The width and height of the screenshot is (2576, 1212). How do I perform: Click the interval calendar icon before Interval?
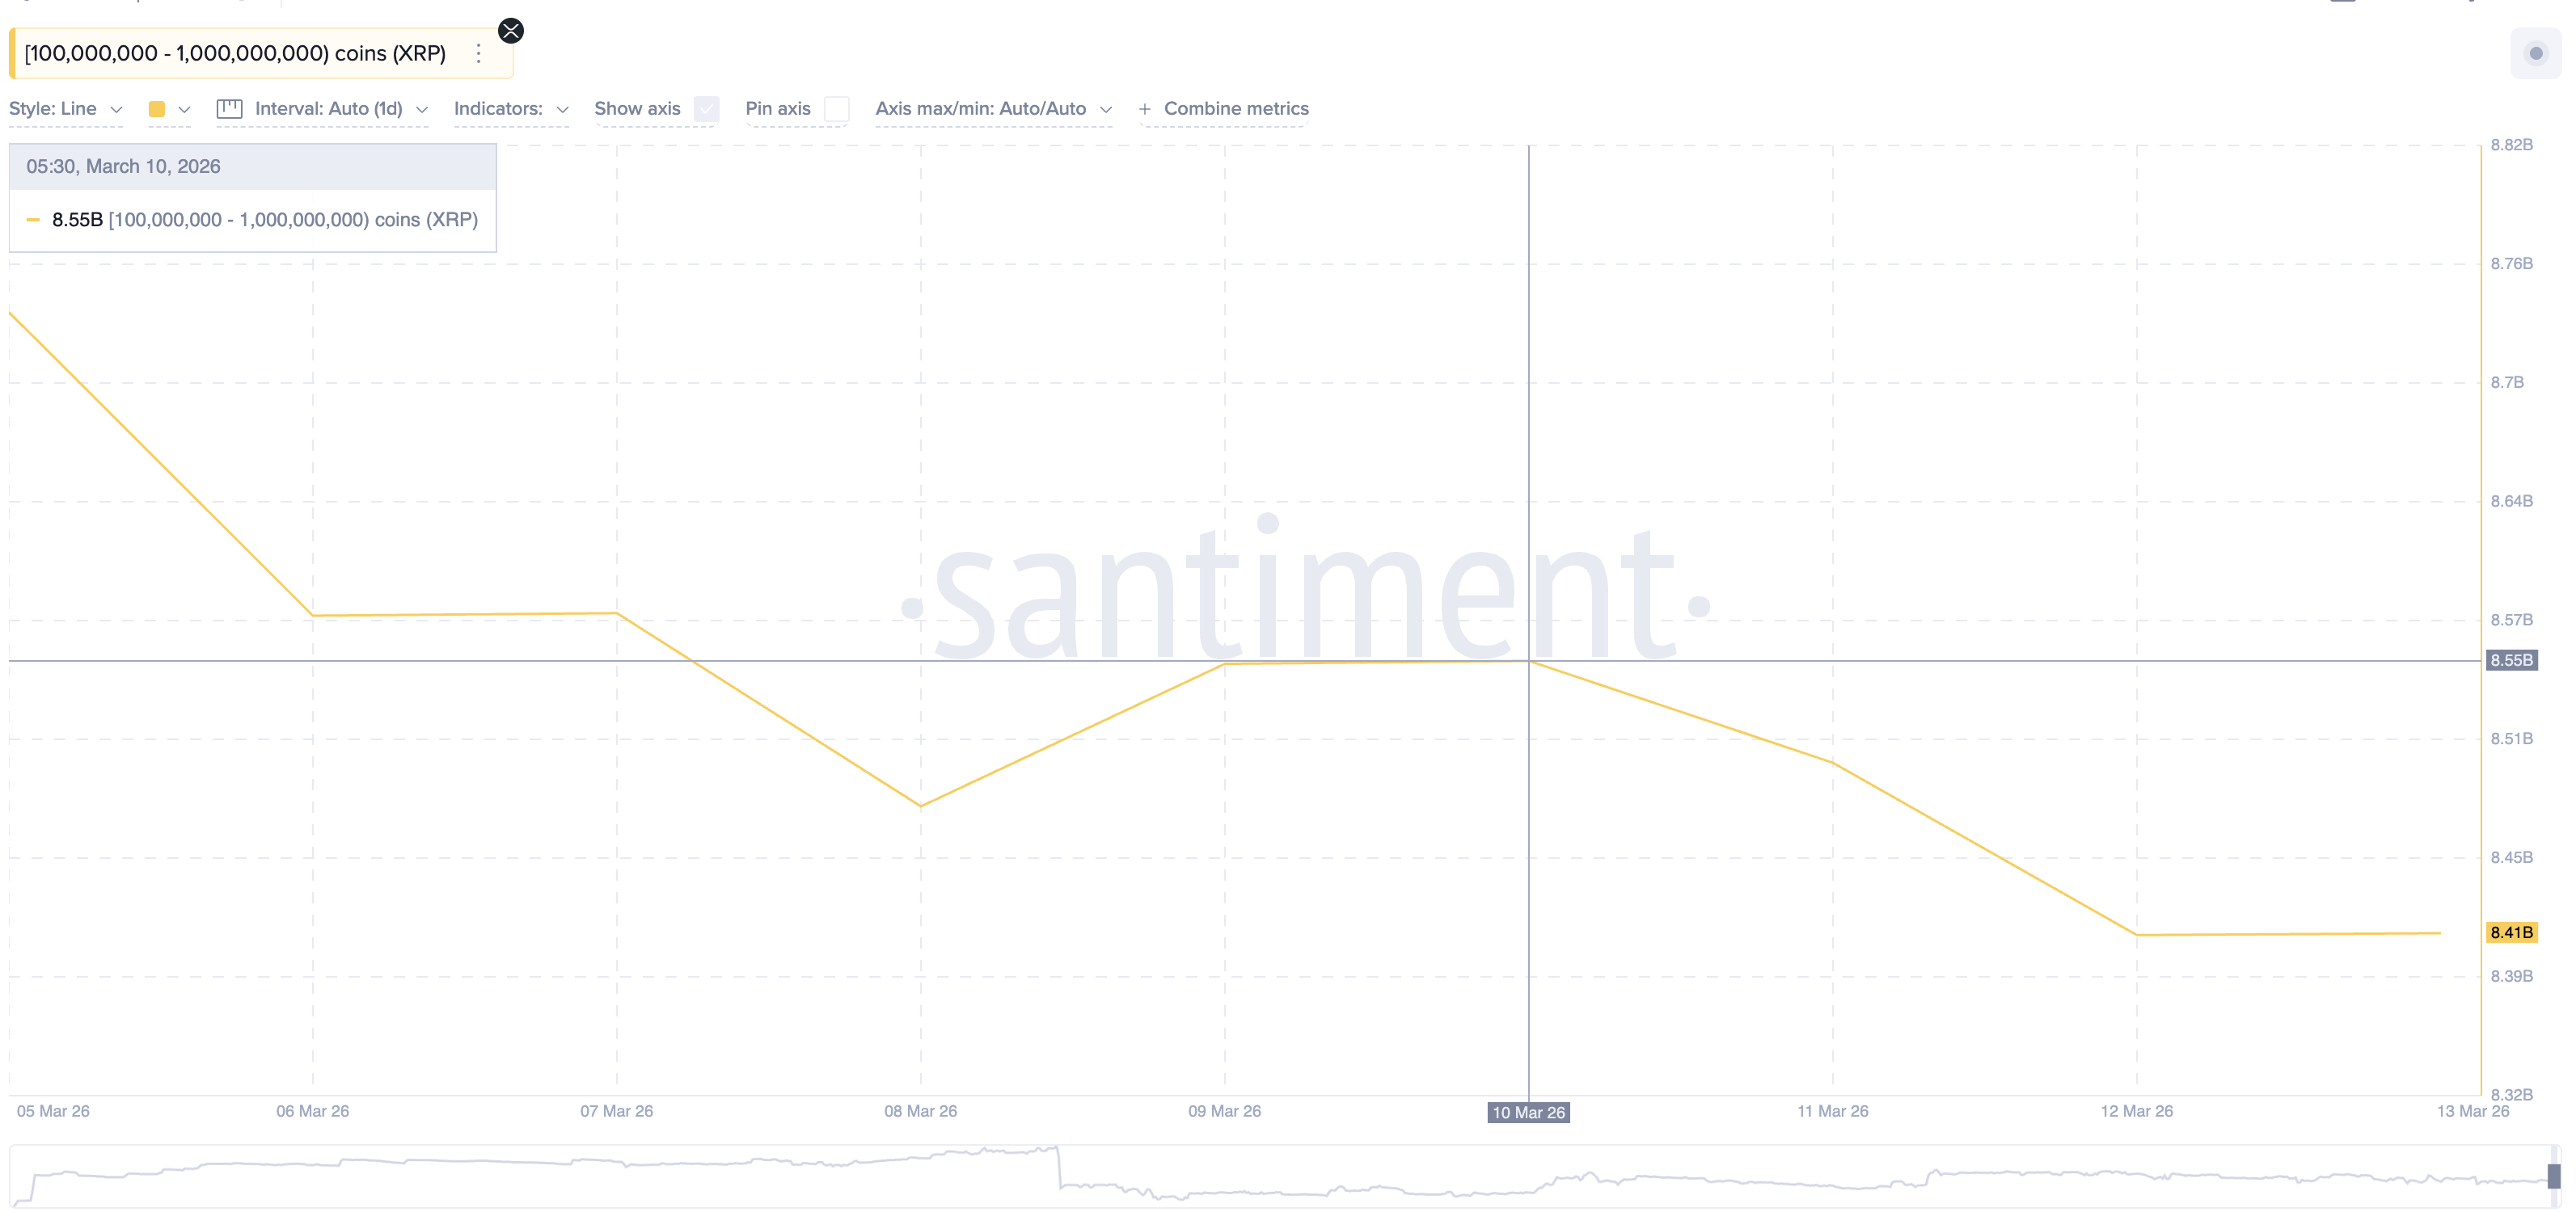[229, 110]
